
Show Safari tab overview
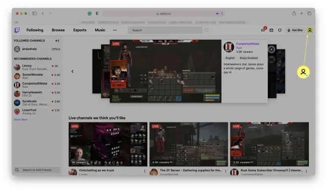(309, 14)
